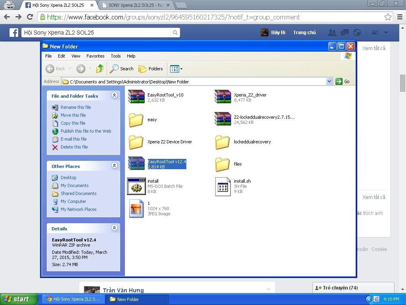Image resolution: width=406 pixels, height=305 pixels.
Task: Click the Facebook logo icon
Action: coord(14,33)
